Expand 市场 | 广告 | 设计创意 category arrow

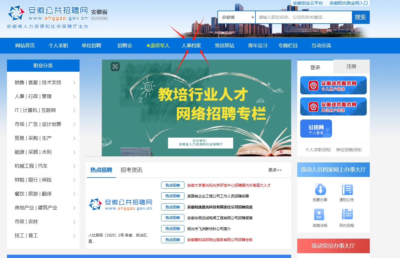pos(74,125)
